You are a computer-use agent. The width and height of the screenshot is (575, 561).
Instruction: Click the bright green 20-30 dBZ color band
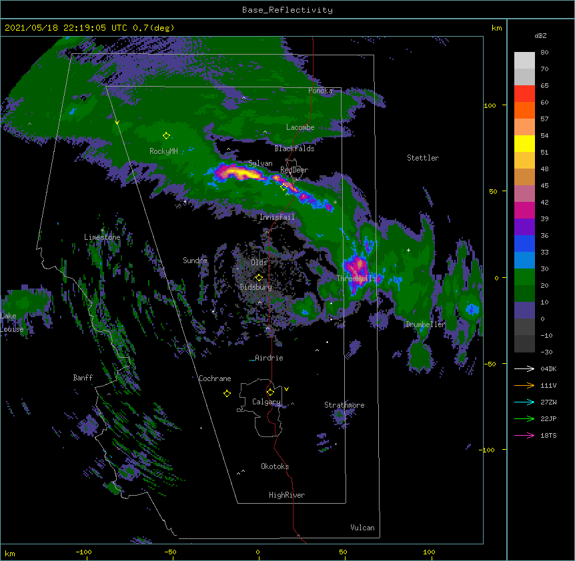(x=524, y=277)
